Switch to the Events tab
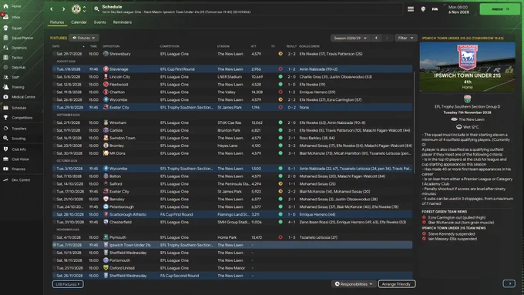The image size is (524, 295). pos(99,22)
